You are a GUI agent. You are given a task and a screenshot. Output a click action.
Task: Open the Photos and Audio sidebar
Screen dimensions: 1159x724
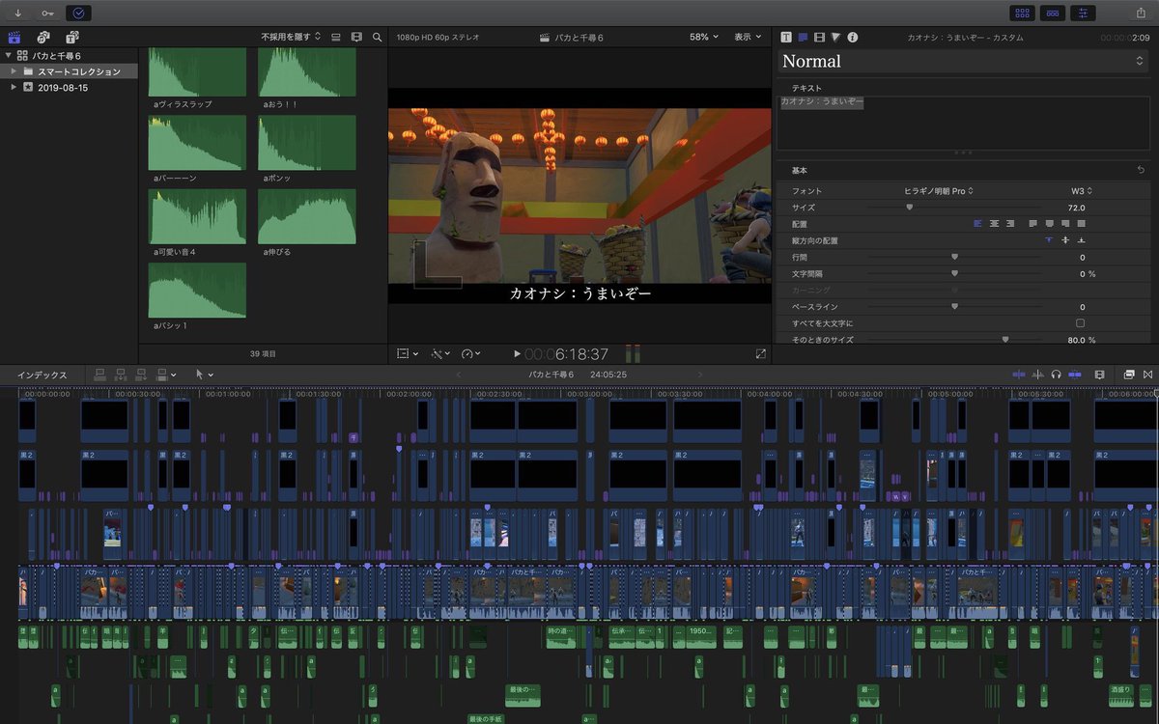pyautogui.click(x=43, y=37)
